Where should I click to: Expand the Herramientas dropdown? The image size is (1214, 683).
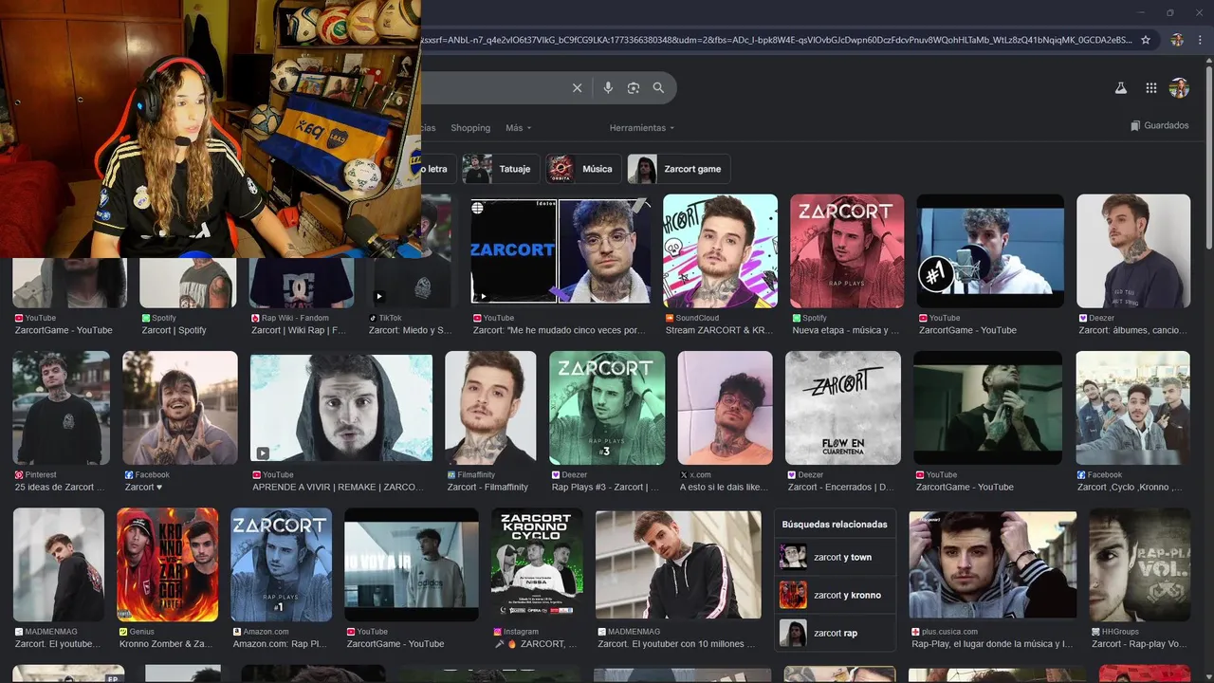pos(642,128)
